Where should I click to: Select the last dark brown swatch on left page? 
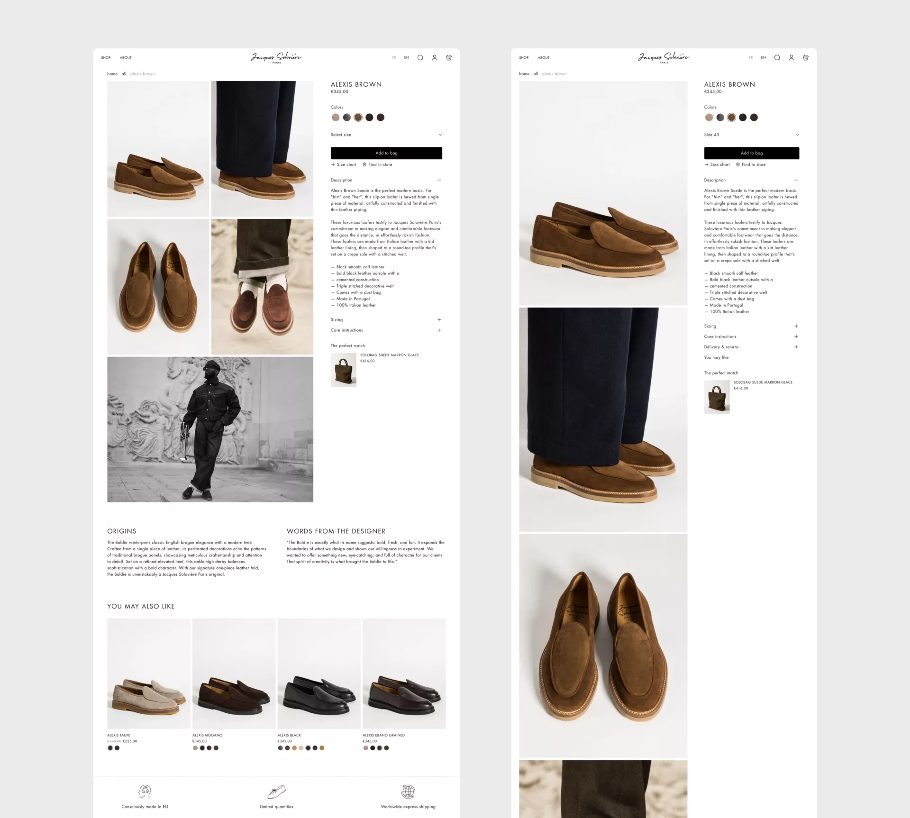381,118
